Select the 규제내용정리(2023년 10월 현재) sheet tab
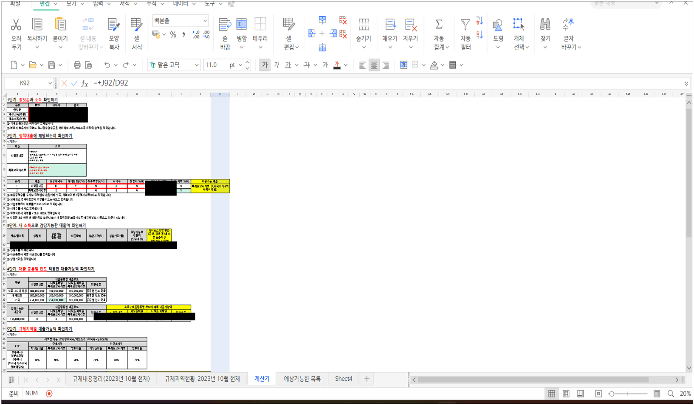This screenshot has width=694, height=405. [x=111, y=379]
